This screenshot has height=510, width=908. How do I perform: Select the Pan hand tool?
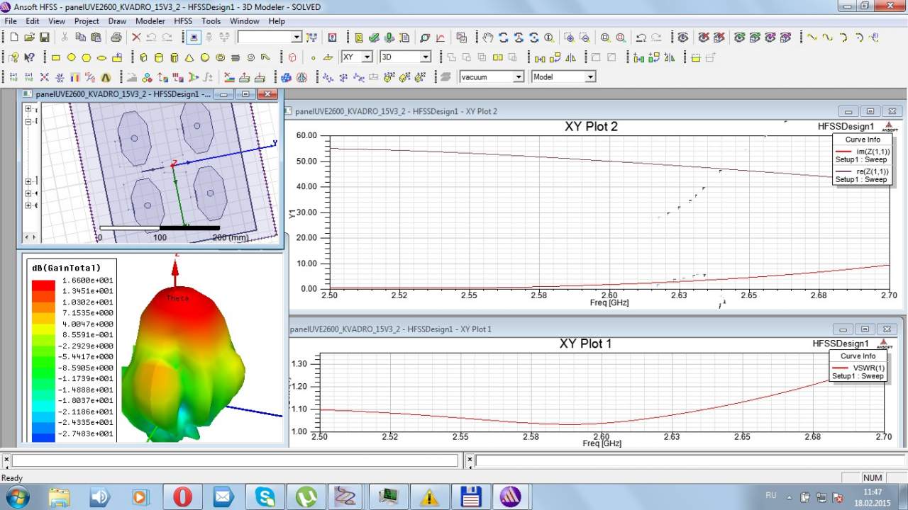tap(487, 38)
